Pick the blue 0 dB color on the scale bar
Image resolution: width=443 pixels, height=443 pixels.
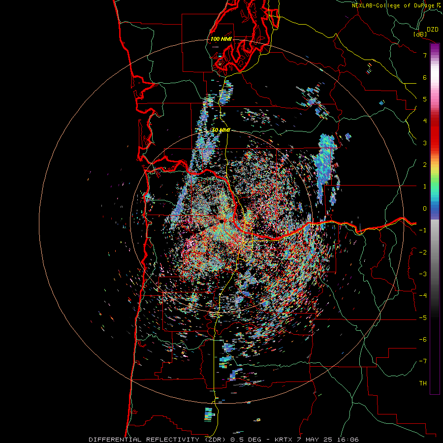click(435, 209)
